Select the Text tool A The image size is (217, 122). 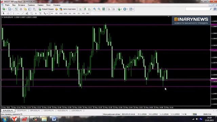36,14
